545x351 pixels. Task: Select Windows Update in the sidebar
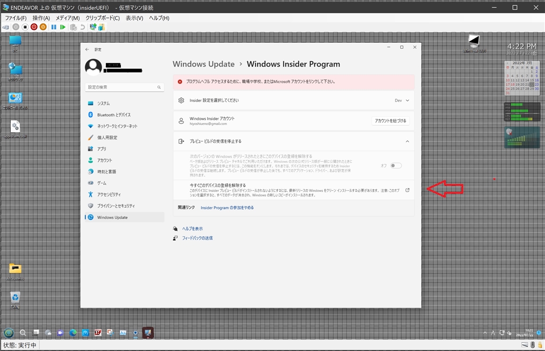pyautogui.click(x=125, y=217)
